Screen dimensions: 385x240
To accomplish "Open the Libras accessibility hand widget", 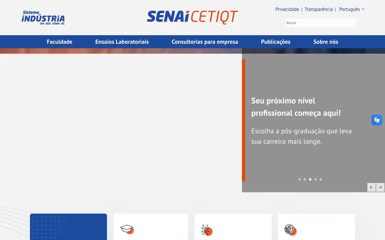I will [x=377, y=120].
